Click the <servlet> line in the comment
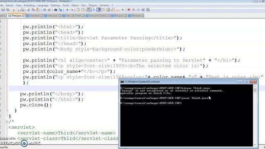This screenshot has height=149, width=265. coord(22,127)
